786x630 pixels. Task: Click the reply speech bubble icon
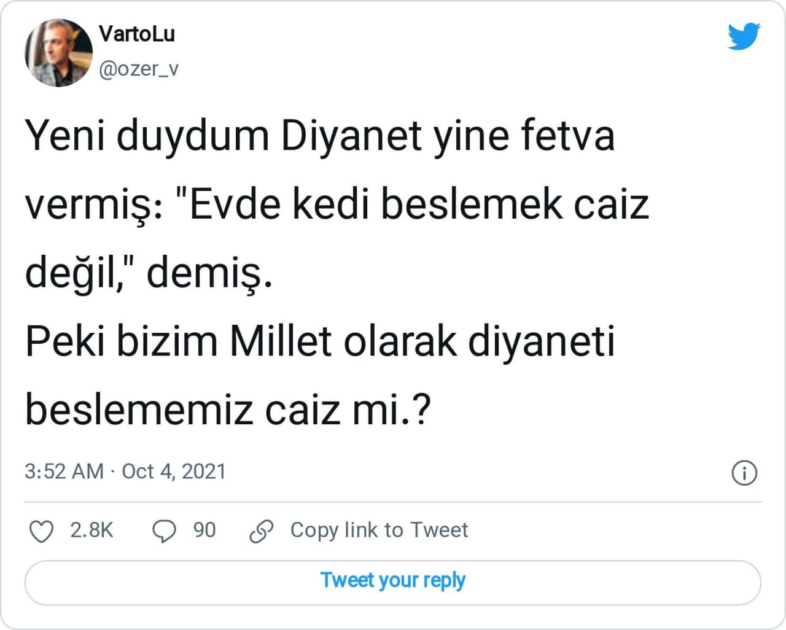[x=164, y=531]
